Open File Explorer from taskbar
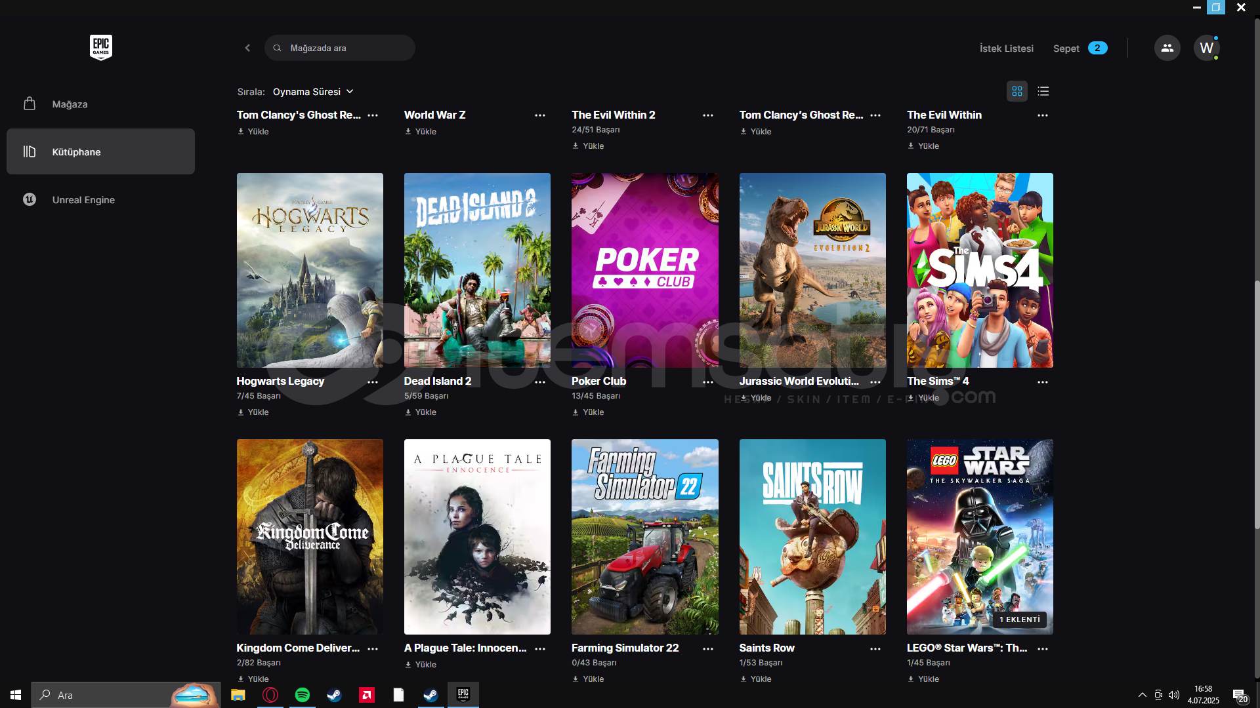Image resolution: width=1260 pixels, height=708 pixels. pyautogui.click(x=238, y=695)
